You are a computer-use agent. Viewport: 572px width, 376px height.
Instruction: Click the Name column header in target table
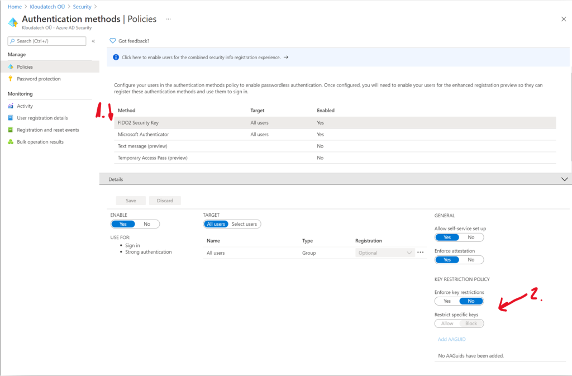coord(213,241)
